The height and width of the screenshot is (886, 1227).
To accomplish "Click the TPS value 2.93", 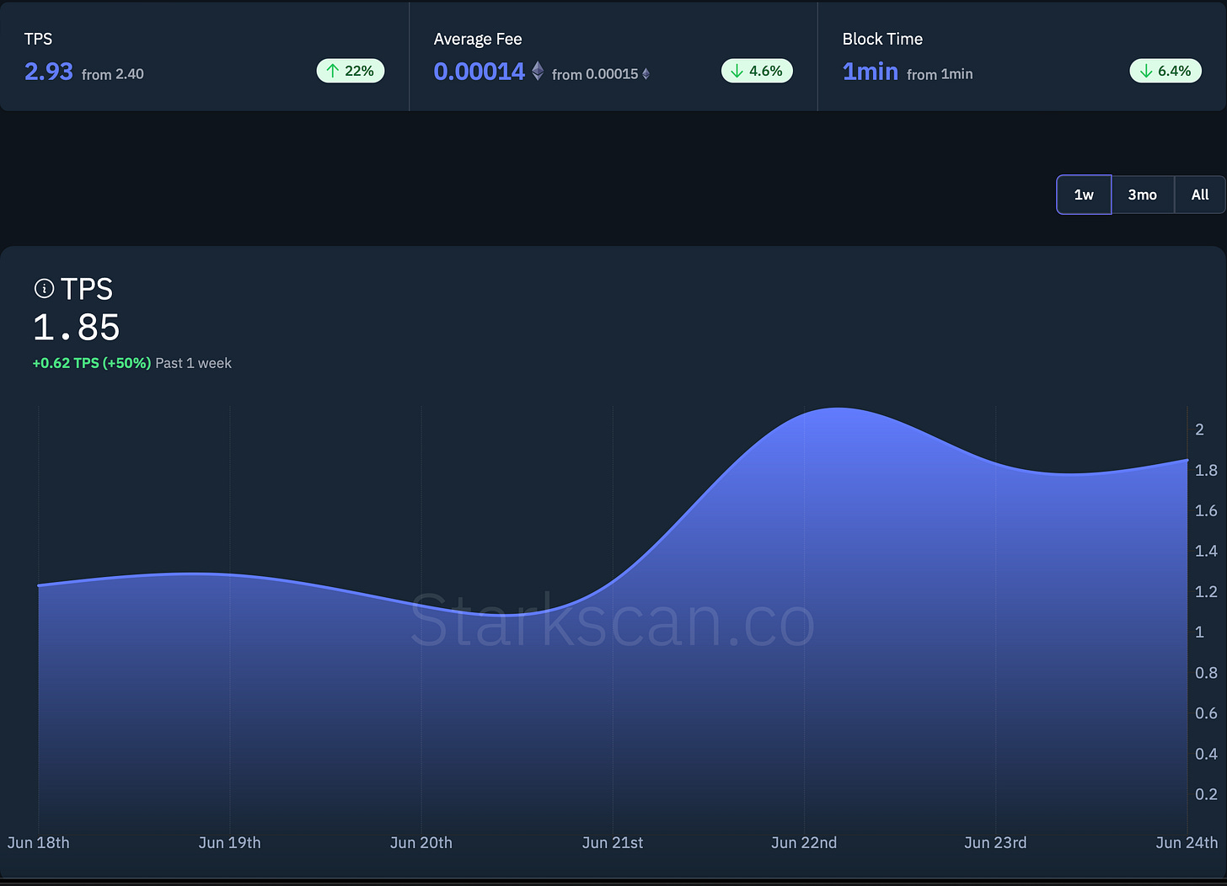I will point(49,72).
